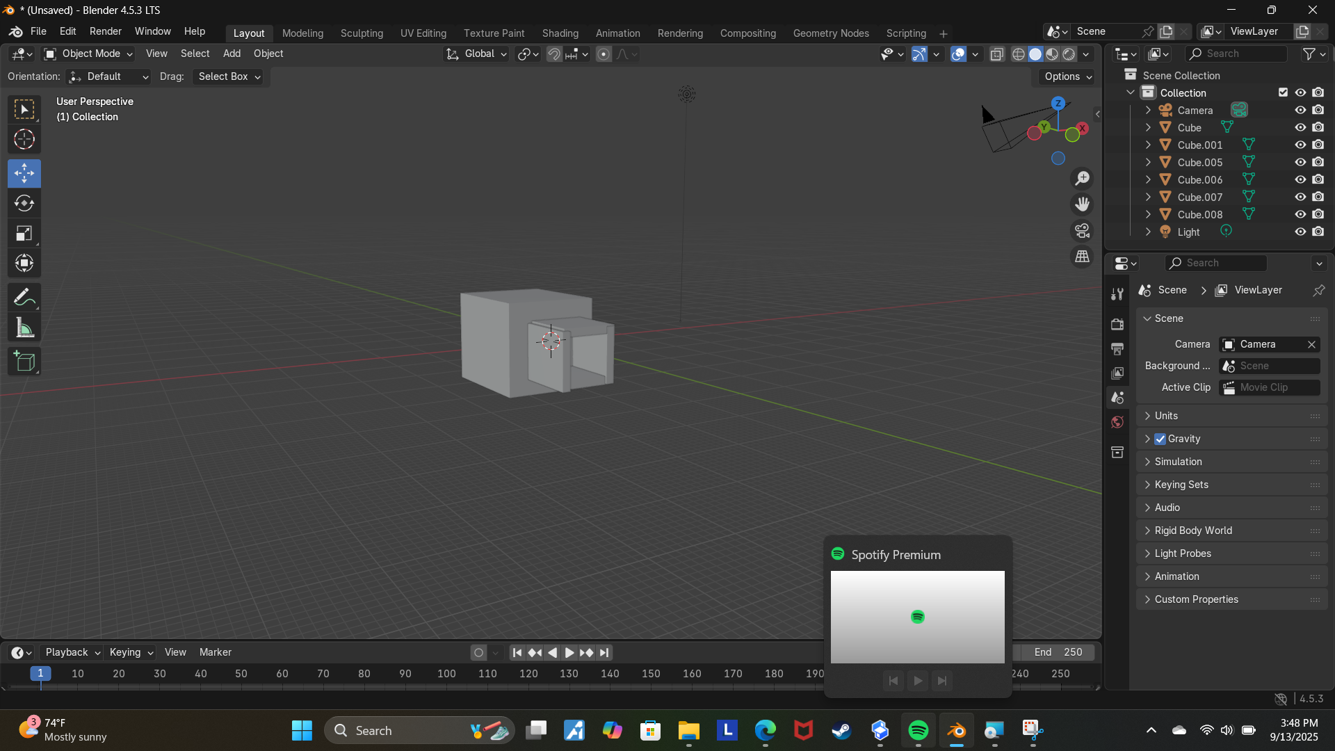Play the timeline animation

(569, 652)
